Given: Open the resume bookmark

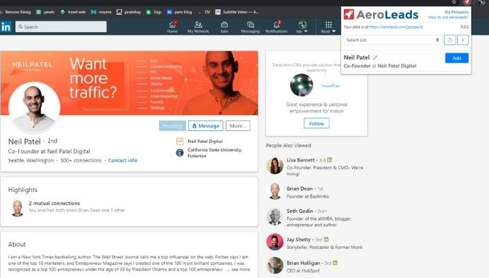Looking at the screenshot, I should pos(101,12).
